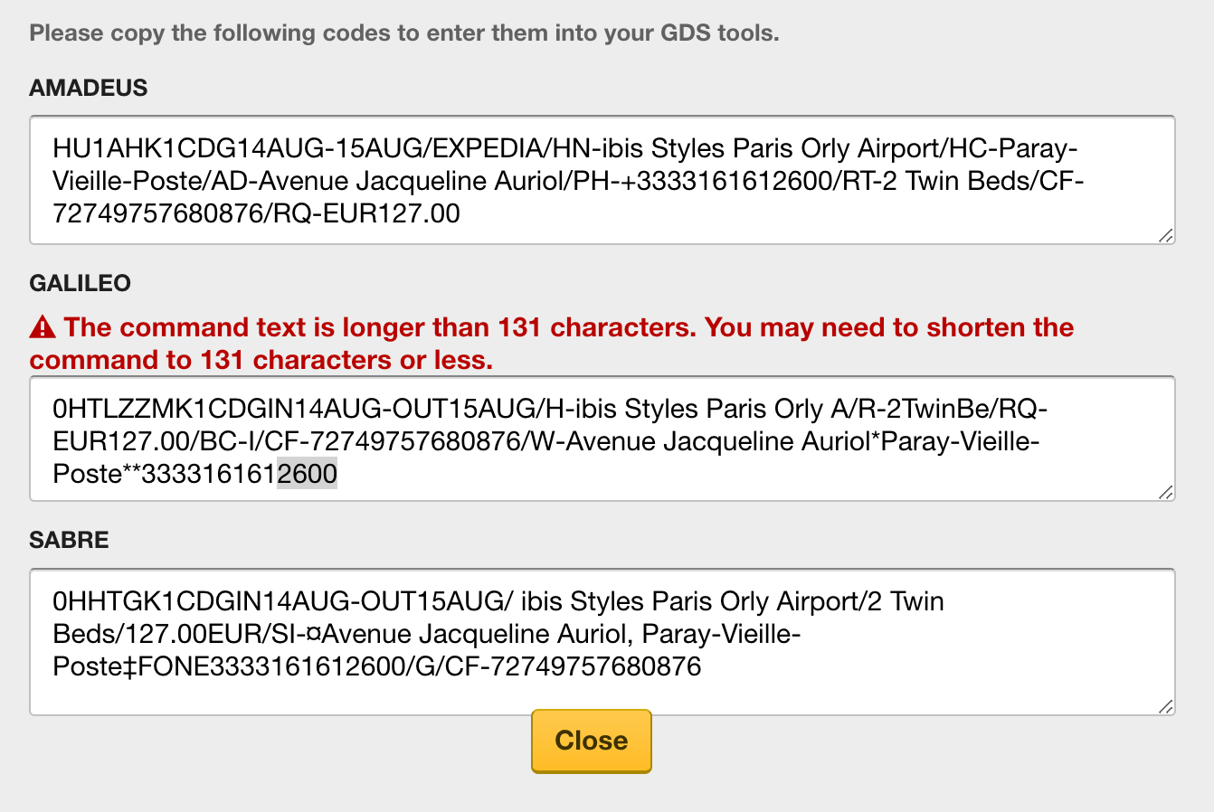
Task: Click the SABRE textarea resize handle
Action: [1166, 706]
